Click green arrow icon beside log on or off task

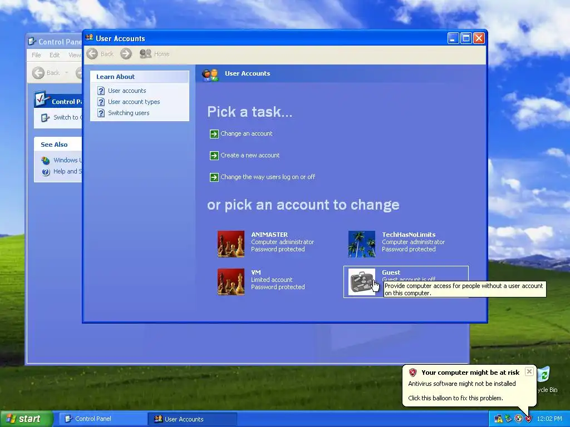point(214,177)
